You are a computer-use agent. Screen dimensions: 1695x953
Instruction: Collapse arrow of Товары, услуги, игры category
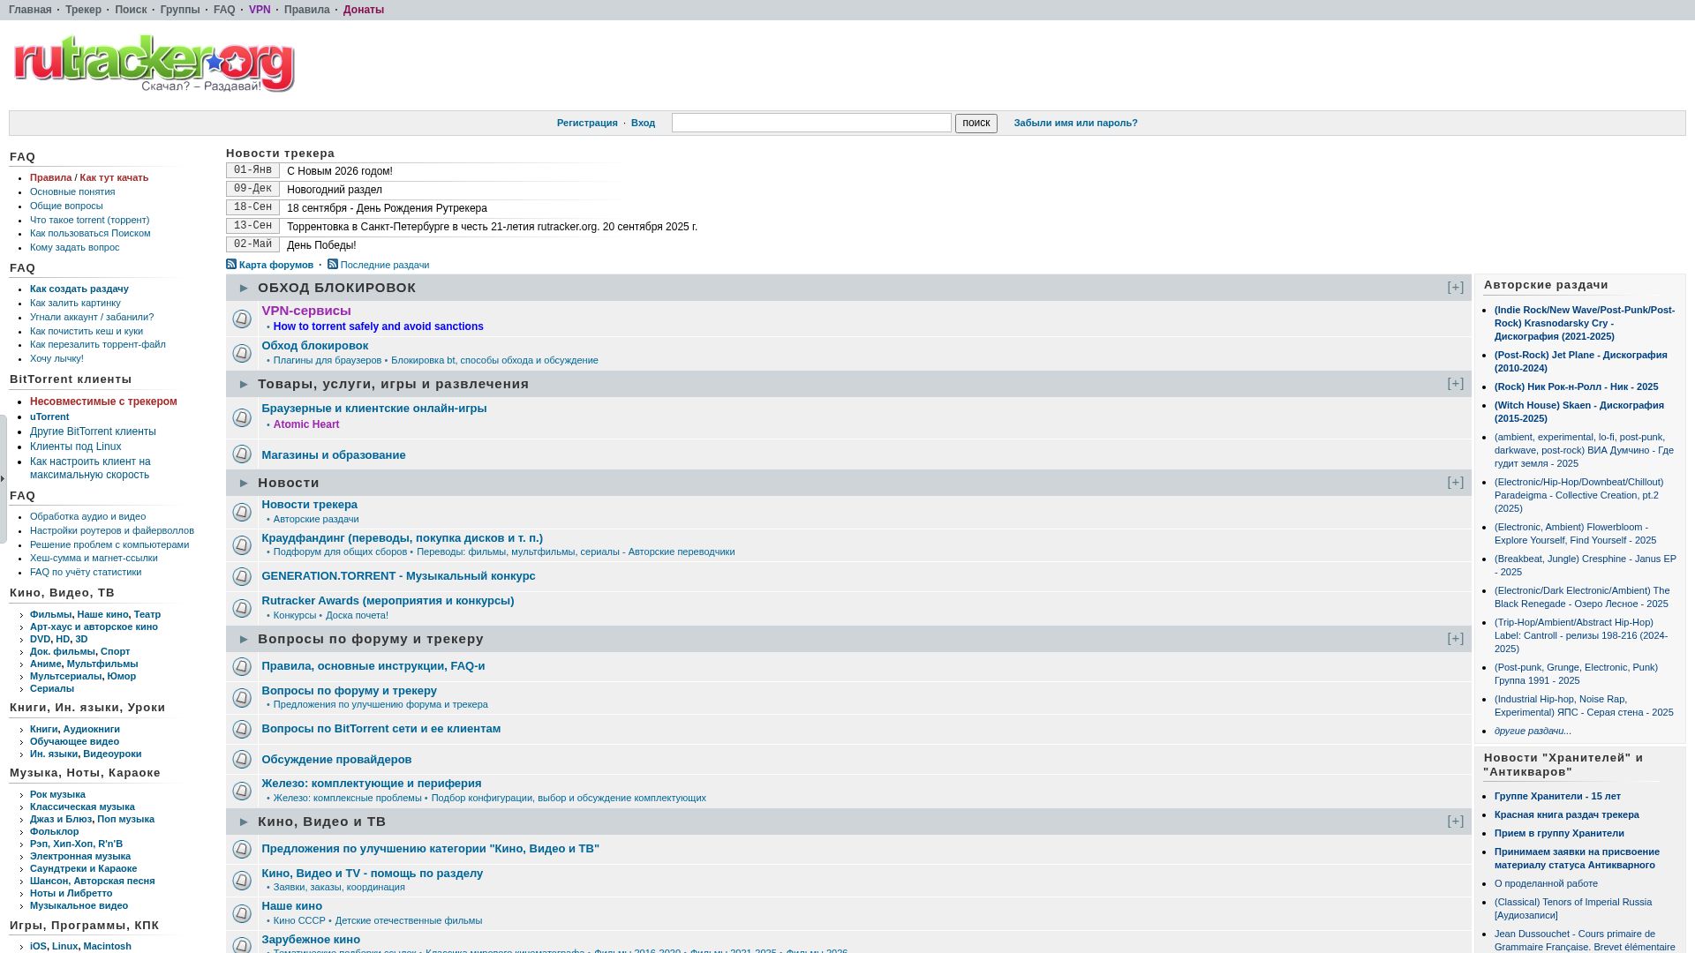pos(244,385)
